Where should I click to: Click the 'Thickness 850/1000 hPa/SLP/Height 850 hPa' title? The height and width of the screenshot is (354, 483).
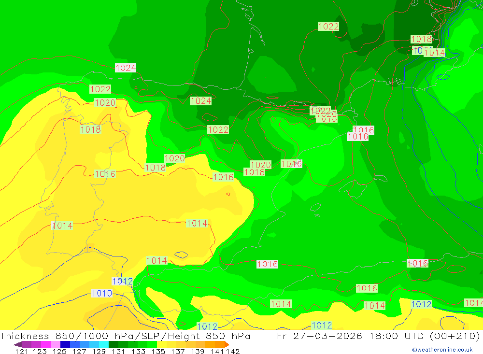125,336
